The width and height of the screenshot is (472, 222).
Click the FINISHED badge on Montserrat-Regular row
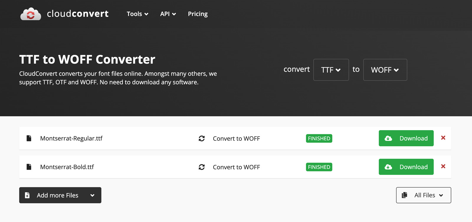(x=319, y=138)
